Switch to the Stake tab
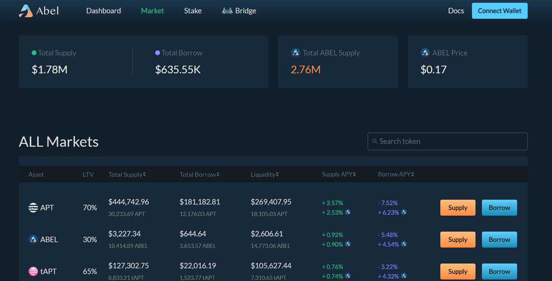552x281 pixels. click(193, 11)
